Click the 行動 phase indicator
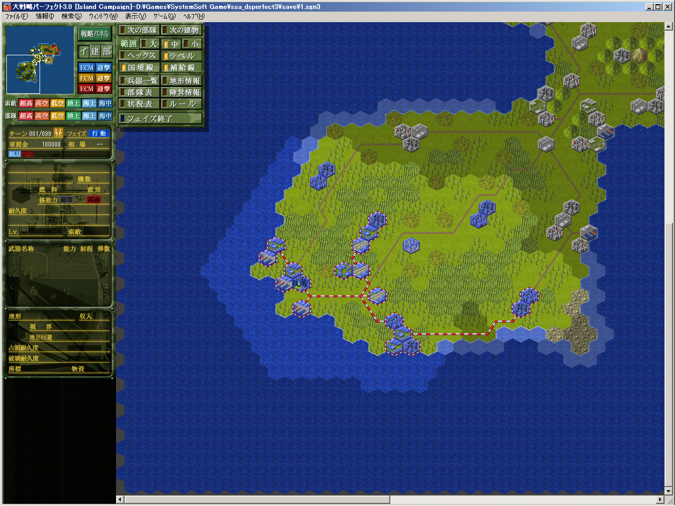 [99, 133]
